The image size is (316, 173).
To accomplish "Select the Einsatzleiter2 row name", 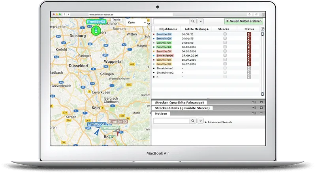I will pyautogui.click(x=165, y=73).
